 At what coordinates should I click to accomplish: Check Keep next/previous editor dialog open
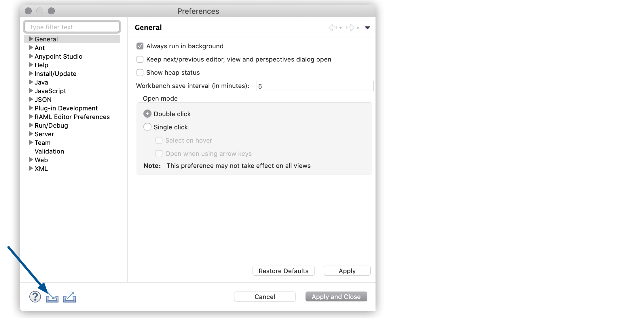coord(140,59)
